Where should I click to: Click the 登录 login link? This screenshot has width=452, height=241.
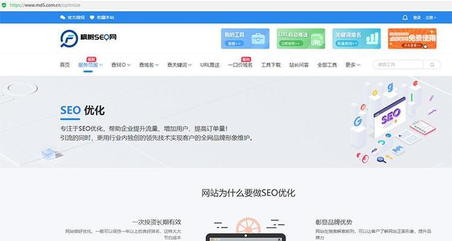pos(417,17)
